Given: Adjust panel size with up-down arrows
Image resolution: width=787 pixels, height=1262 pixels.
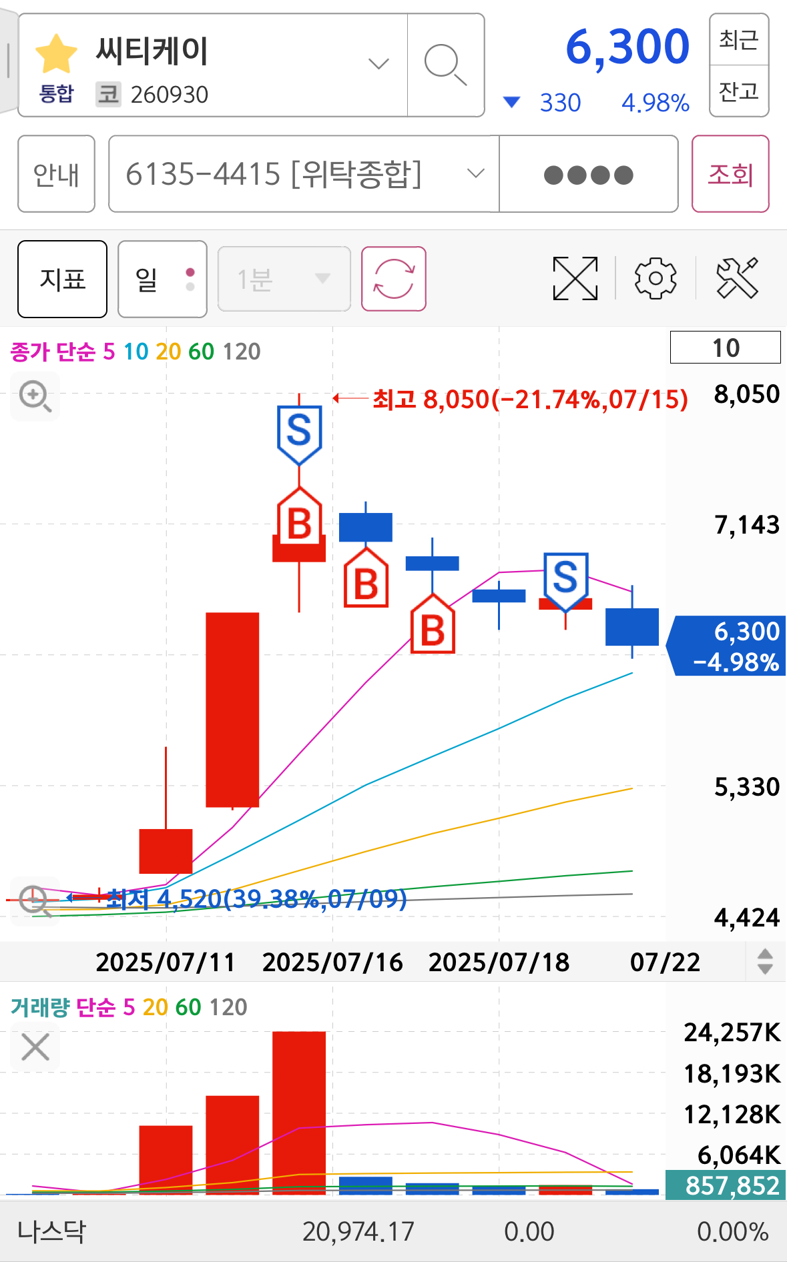Looking at the screenshot, I should [x=765, y=962].
